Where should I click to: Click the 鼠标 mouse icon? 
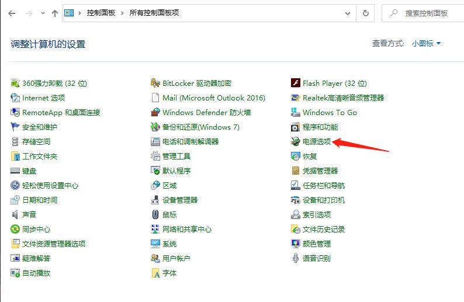(x=155, y=214)
